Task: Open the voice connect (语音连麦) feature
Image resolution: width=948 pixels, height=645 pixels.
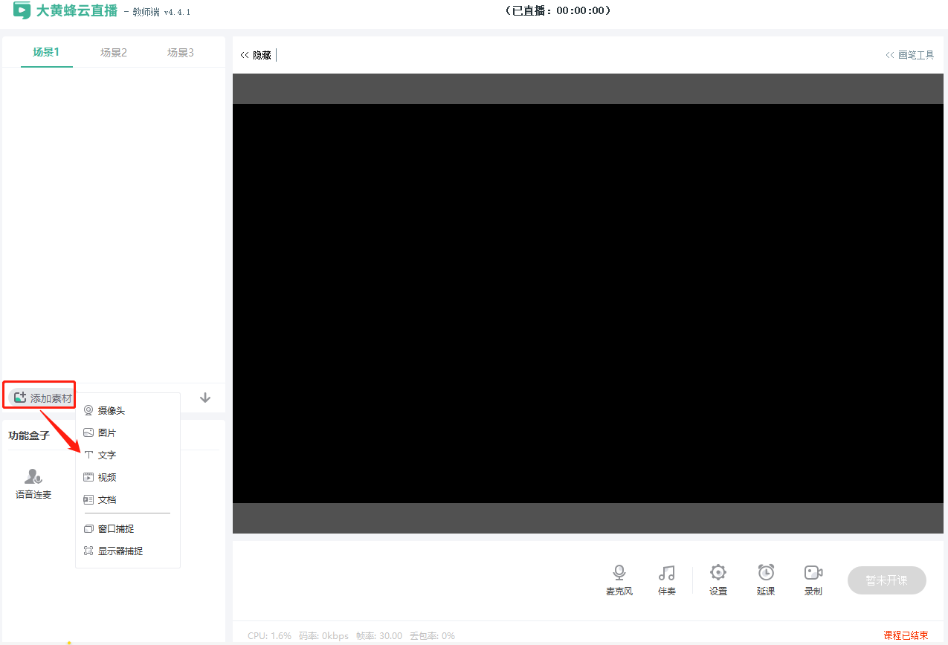Action: coord(33,484)
